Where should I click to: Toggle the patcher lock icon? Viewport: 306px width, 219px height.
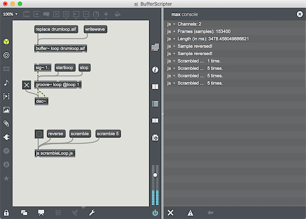pos(6,212)
